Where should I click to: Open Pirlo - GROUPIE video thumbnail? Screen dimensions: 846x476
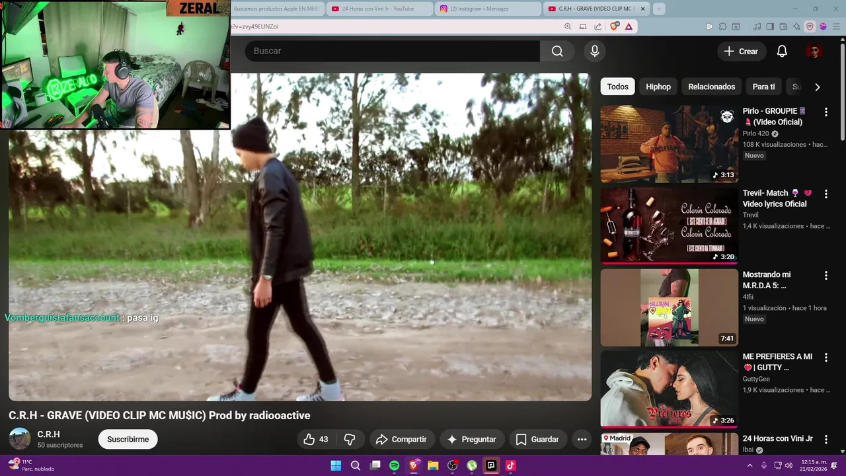pyautogui.click(x=669, y=143)
